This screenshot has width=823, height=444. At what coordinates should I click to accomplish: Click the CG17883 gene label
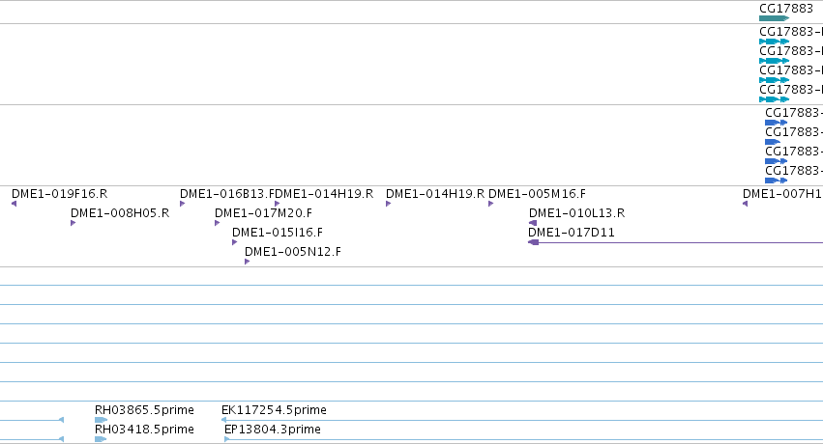(785, 9)
